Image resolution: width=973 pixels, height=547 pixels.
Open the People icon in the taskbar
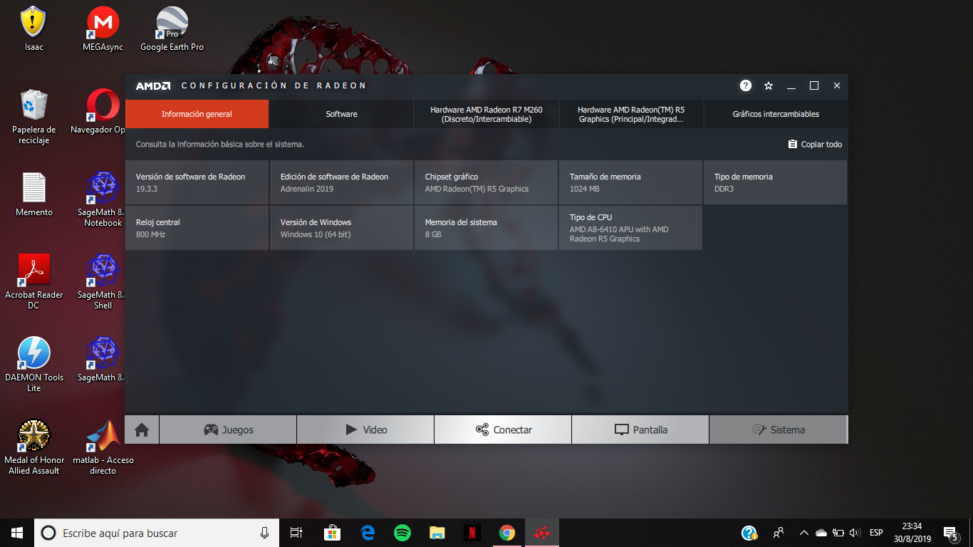[779, 533]
